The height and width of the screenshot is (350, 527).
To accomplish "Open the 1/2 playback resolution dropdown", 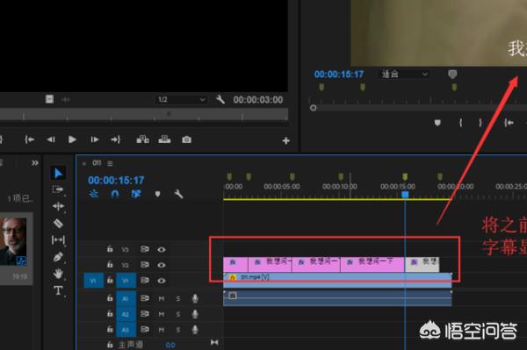I will [x=181, y=100].
